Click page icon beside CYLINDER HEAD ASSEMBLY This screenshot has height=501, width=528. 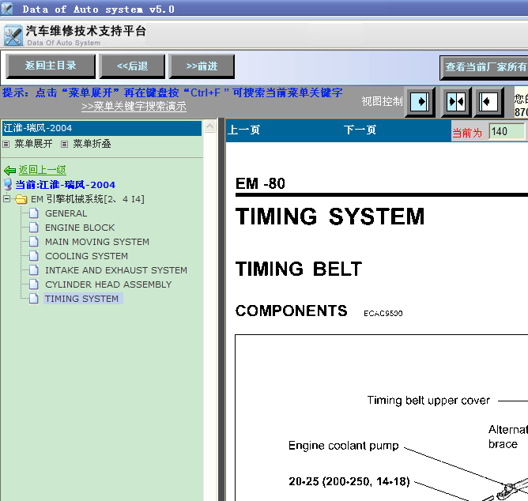point(34,284)
